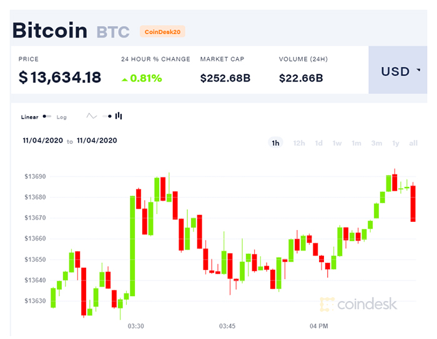The image size is (437, 339).
Task: Click the USD dropdown arrow
Action: pyautogui.click(x=418, y=71)
